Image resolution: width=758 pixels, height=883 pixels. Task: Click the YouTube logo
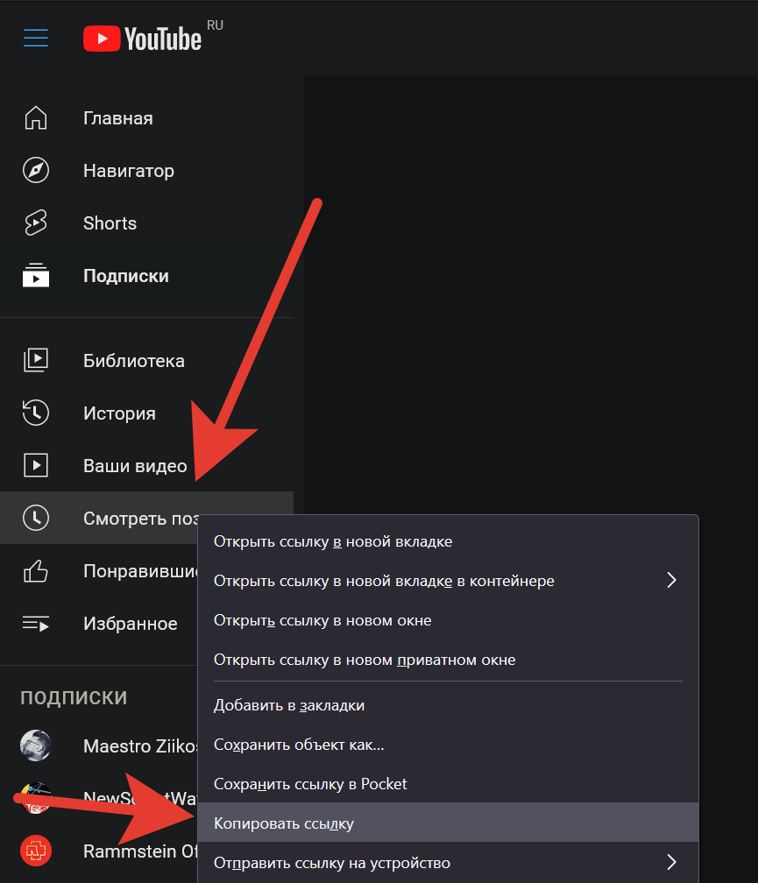pyautogui.click(x=142, y=38)
